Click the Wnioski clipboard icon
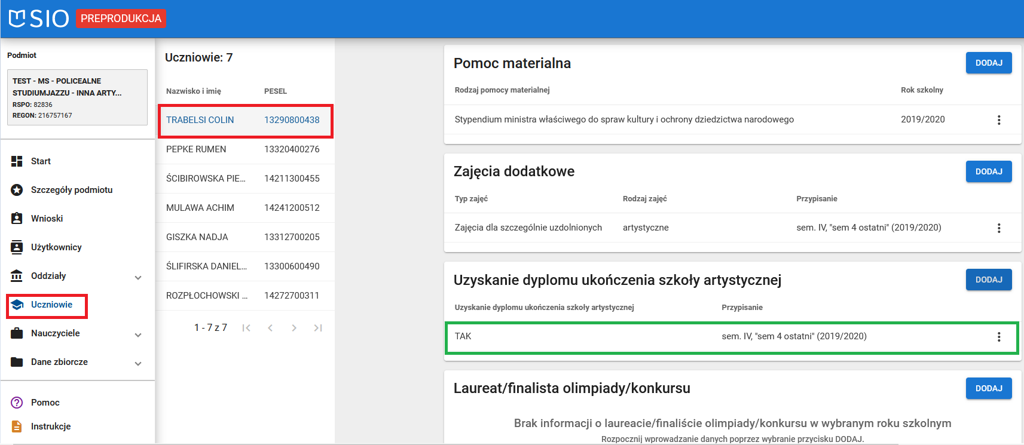The image size is (1024, 445). 17,219
